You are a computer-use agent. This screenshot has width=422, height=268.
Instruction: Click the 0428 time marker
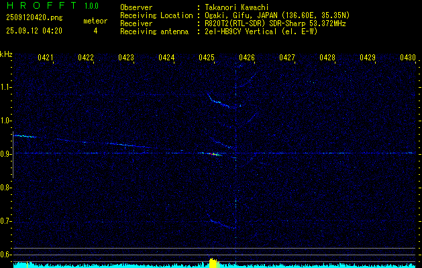(x=327, y=58)
